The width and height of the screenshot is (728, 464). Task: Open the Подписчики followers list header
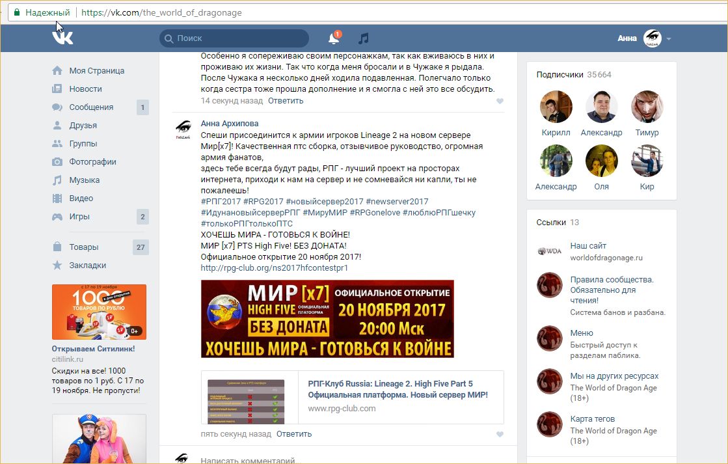[574, 75]
